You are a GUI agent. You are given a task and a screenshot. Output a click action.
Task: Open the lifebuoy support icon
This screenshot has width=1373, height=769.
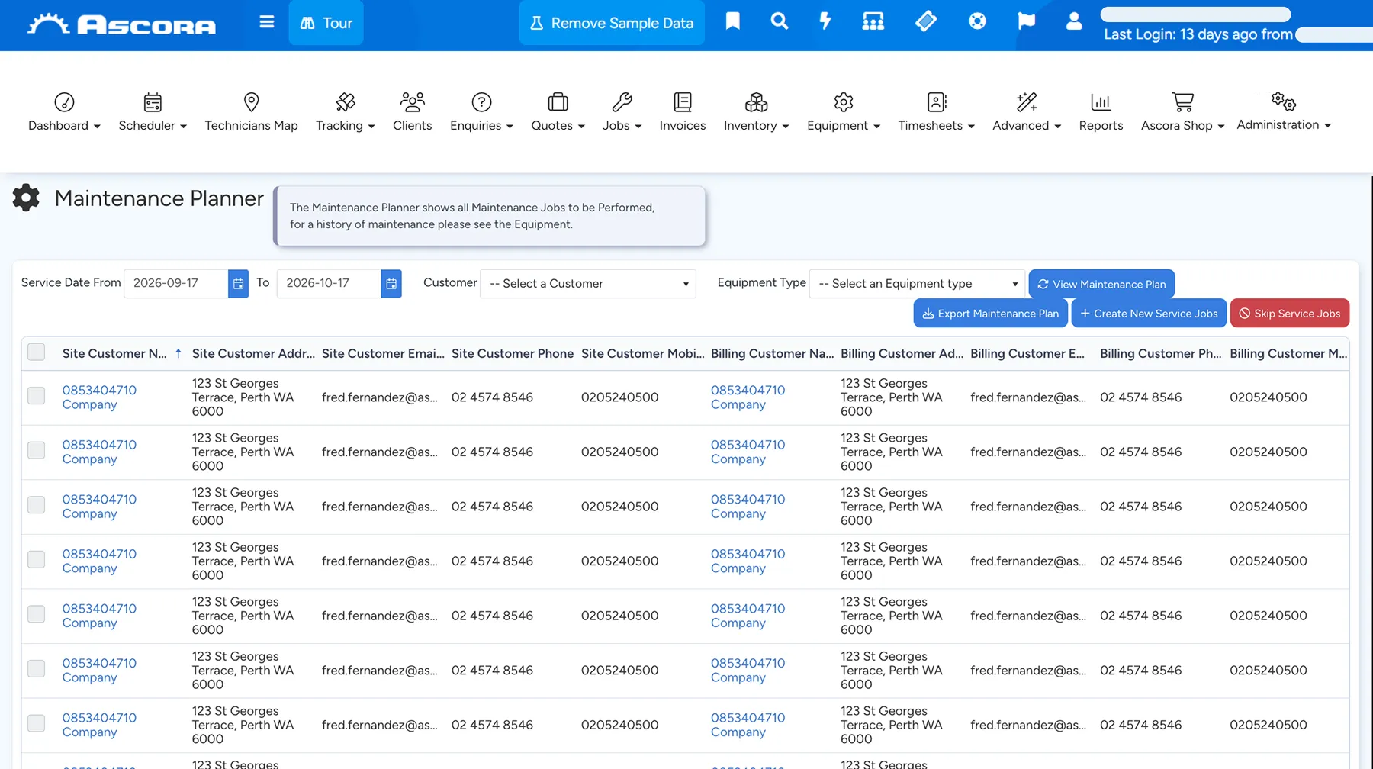click(x=977, y=21)
